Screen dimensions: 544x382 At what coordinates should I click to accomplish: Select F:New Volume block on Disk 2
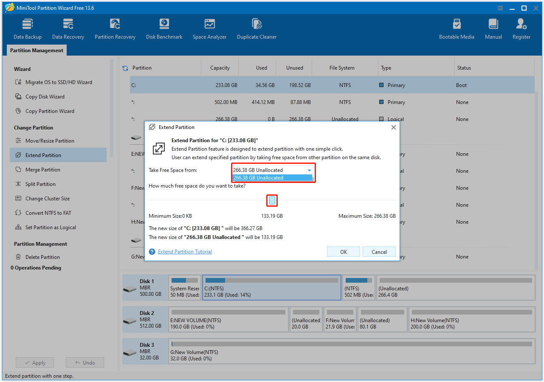coord(340,320)
